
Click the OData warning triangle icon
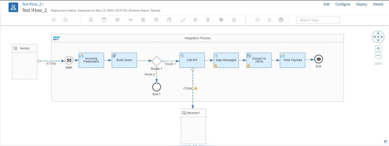tap(196, 88)
